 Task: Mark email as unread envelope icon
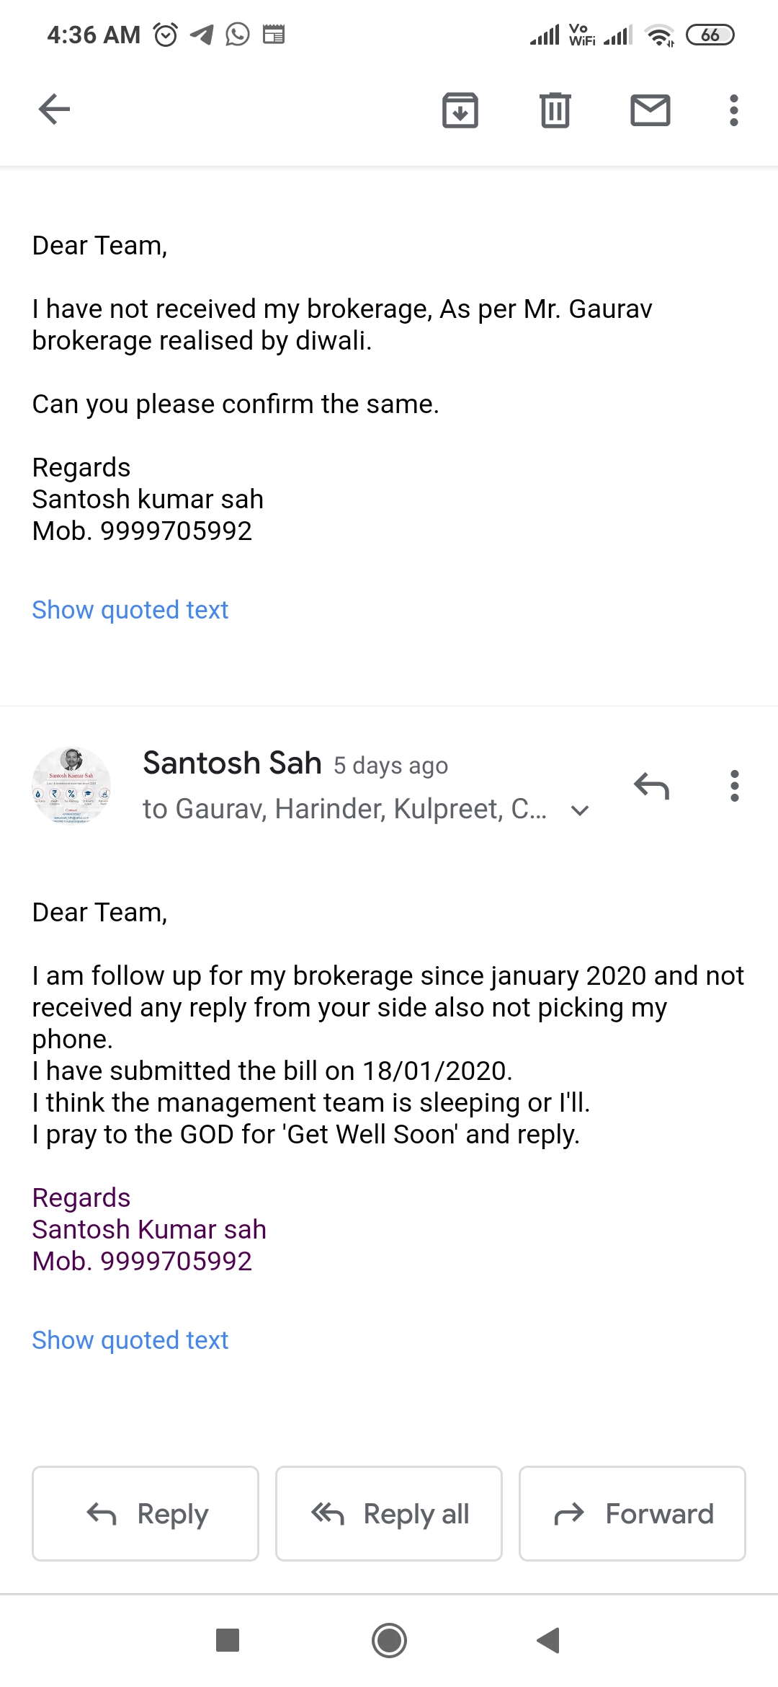650,110
